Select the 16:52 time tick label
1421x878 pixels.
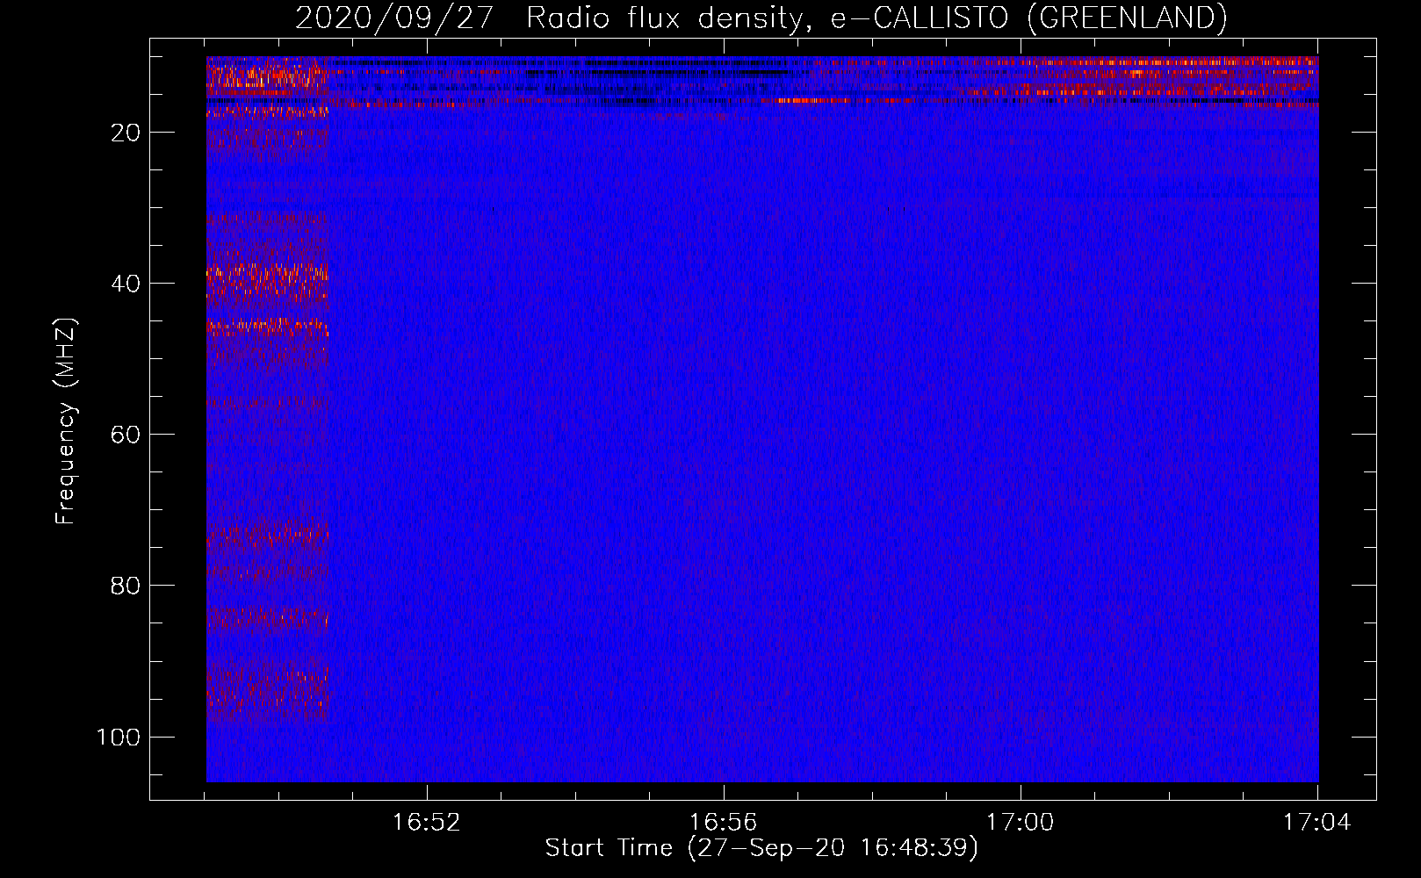point(426,822)
